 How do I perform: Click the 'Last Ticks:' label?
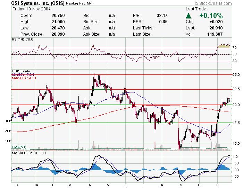[x=143, y=28]
